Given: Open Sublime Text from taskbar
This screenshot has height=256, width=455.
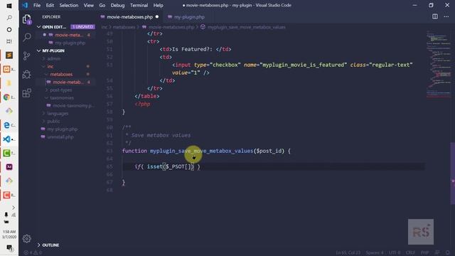Looking at the screenshot, I should point(9,55).
